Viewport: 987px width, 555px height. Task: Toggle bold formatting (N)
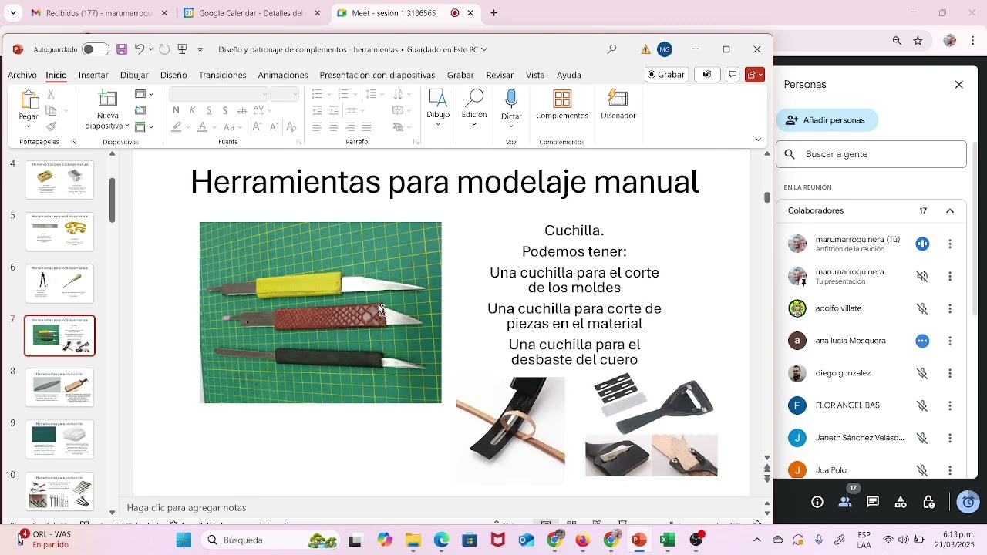[176, 110]
